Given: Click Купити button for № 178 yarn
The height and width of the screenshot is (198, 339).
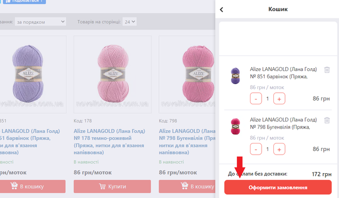Looking at the screenshot, I should [x=112, y=186].
